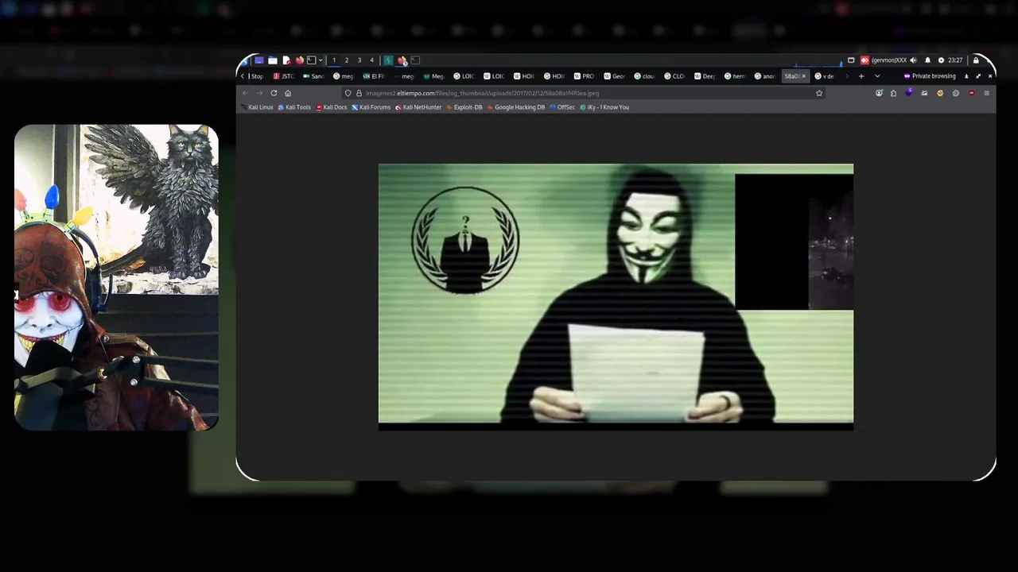Open the purple cube extension
1018x572 pixels.
pyautogui.click(x=909, y=93)
